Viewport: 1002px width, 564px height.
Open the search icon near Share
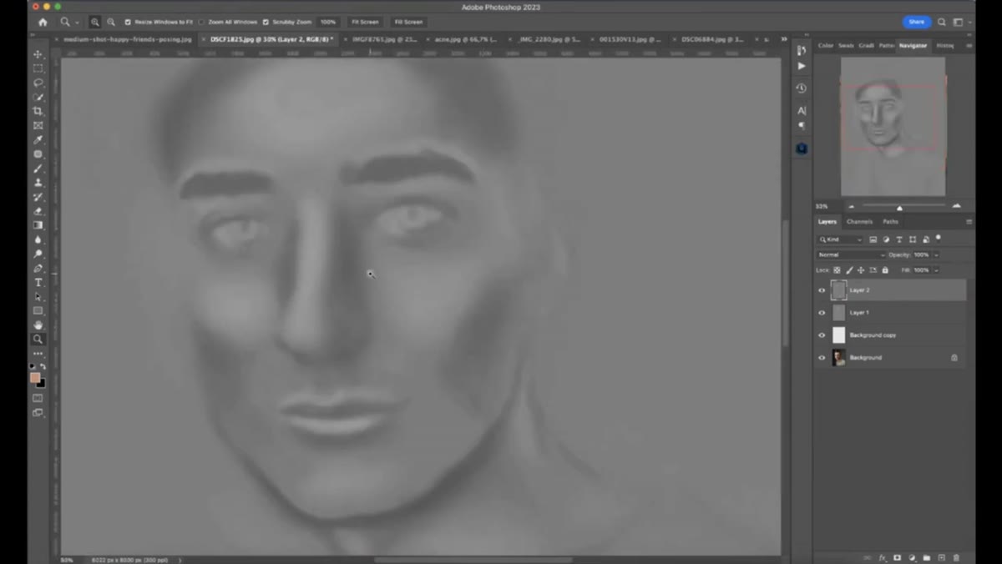point(942,22)
